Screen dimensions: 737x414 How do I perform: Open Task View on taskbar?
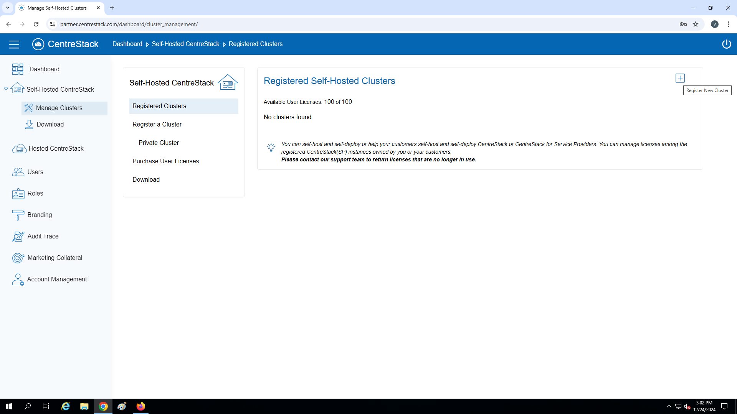(46, 406)
